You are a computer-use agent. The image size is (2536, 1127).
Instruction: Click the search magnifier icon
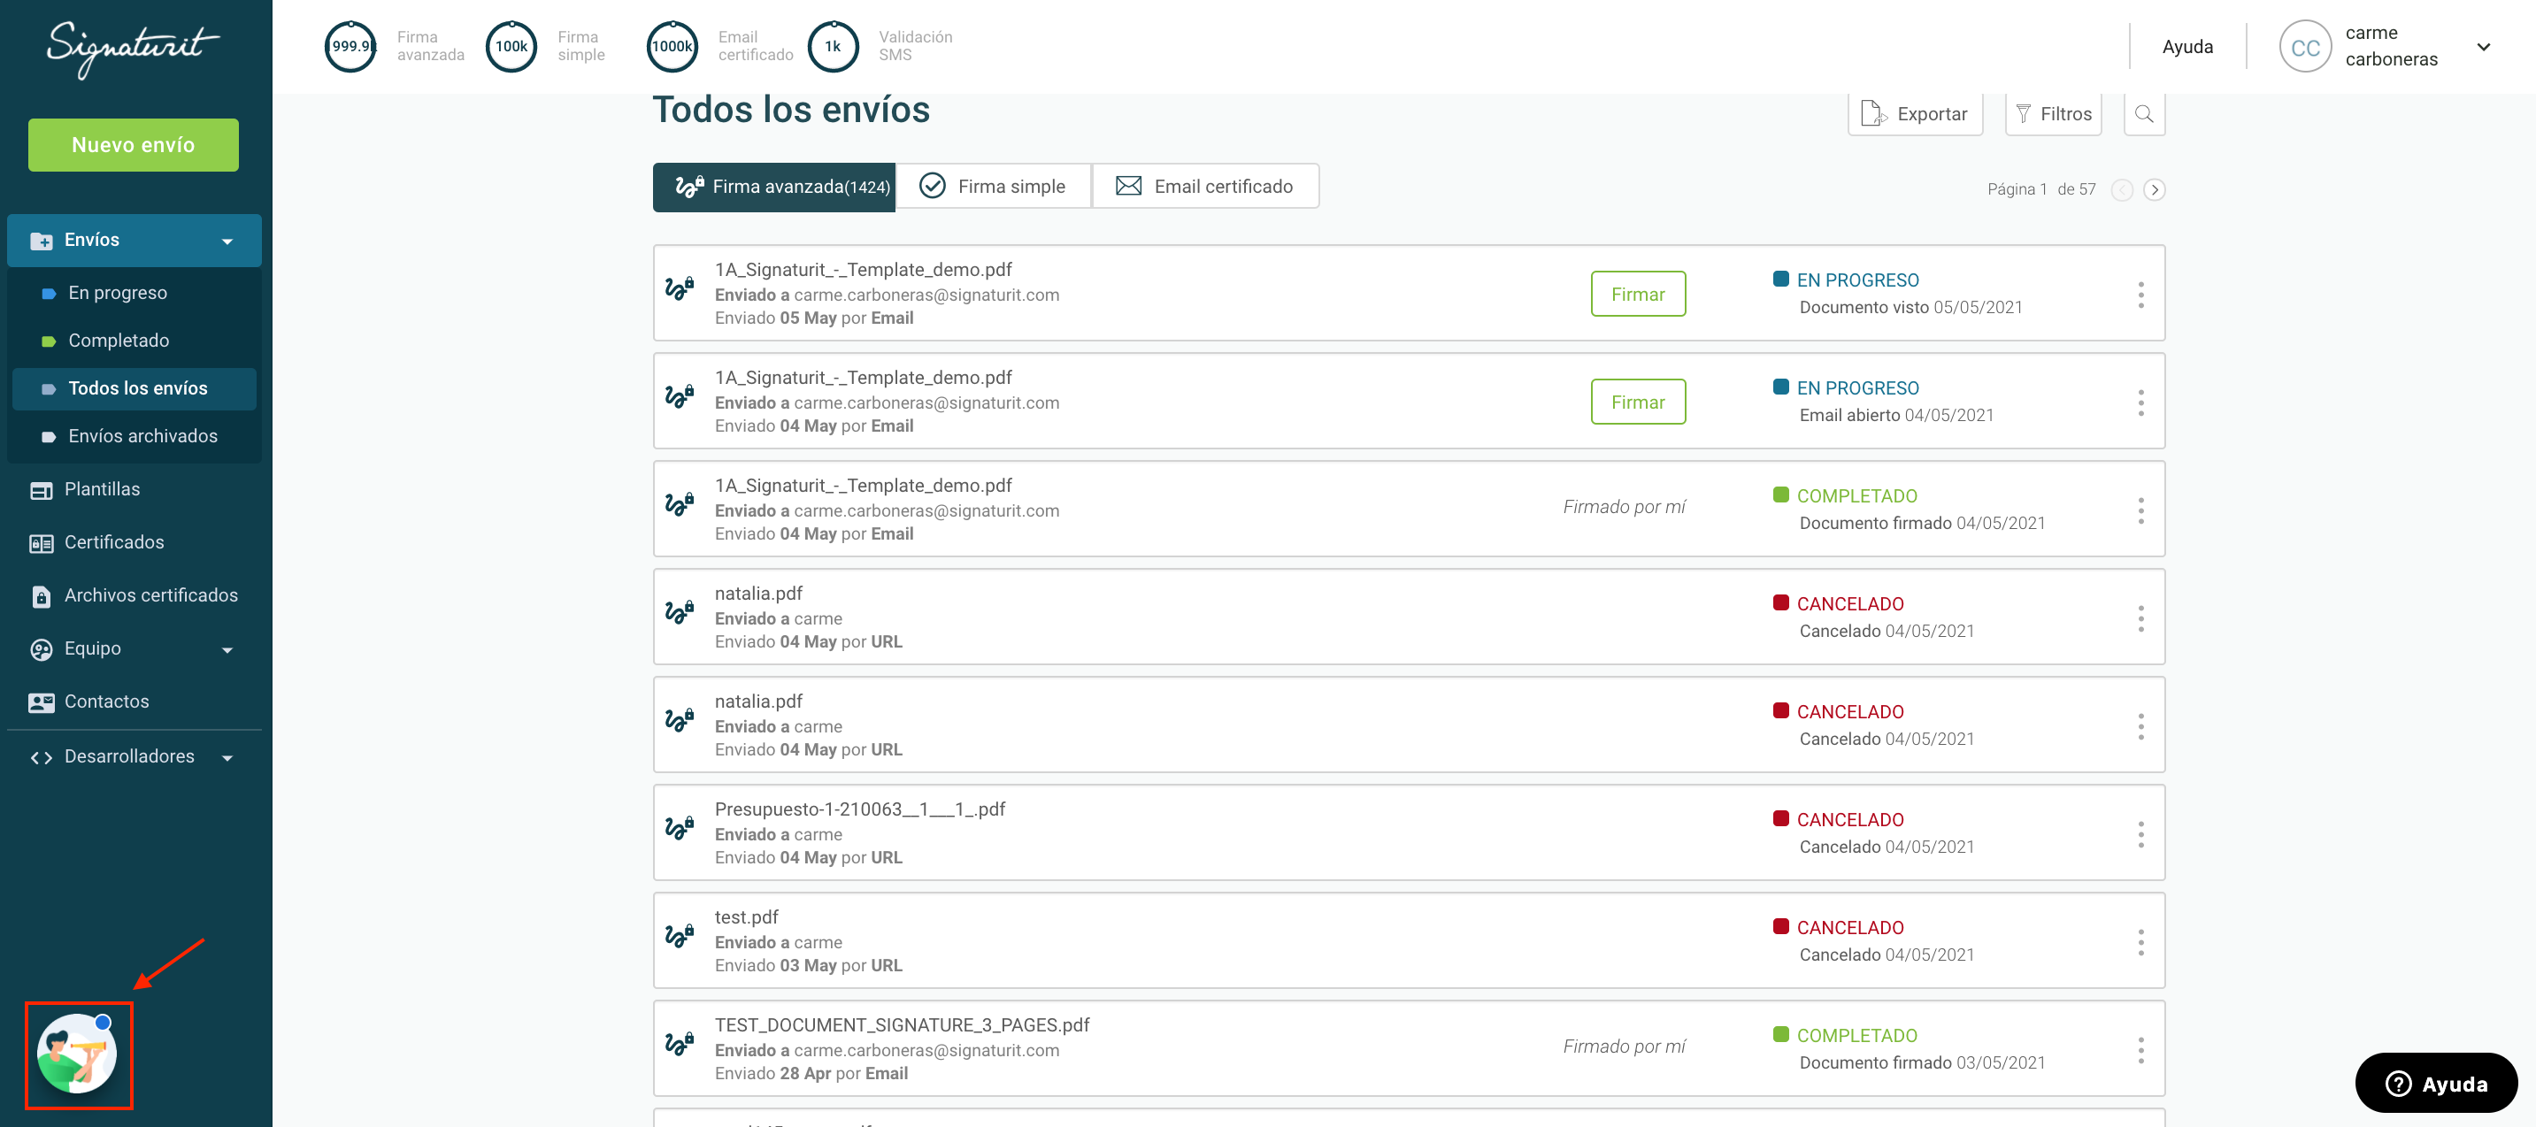(x=2143, y=114)
